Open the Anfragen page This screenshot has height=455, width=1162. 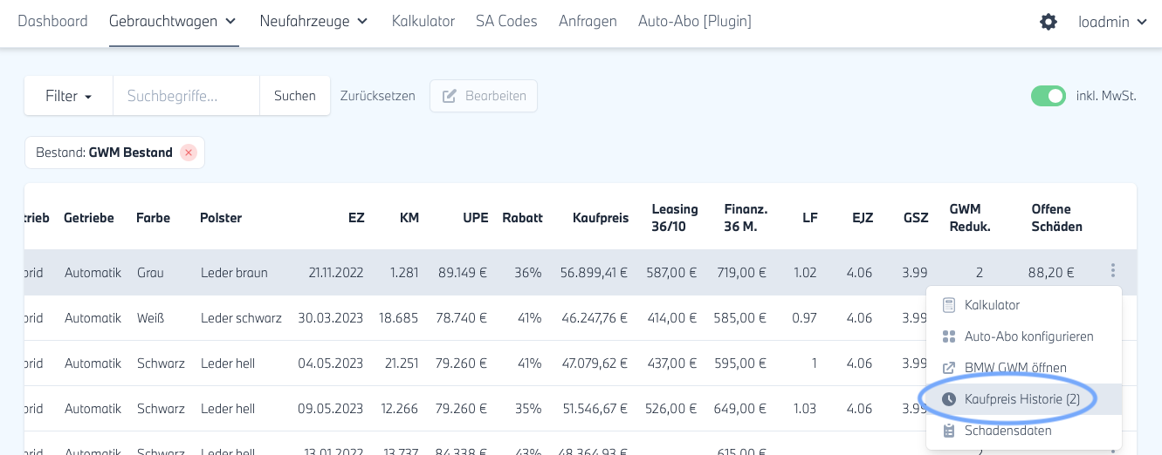click(588, 21)
